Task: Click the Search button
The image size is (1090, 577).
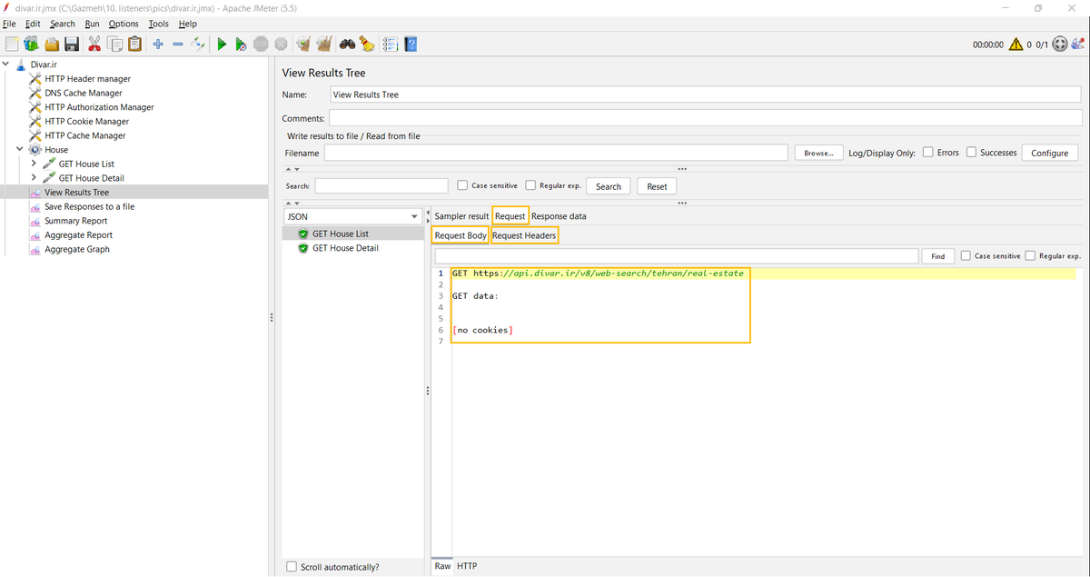Action: pyautogui.click(x=609, y=186)
